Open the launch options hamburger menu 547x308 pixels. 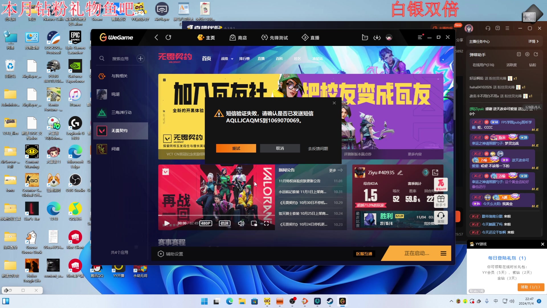(x=443, y=253)
